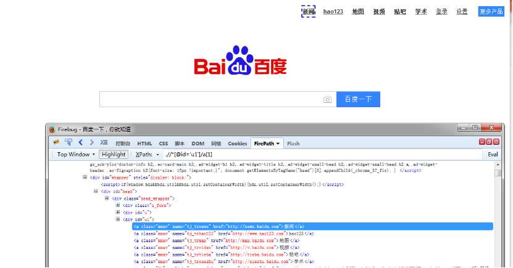Select the tj_trtieba anchor row

(221, 254)
